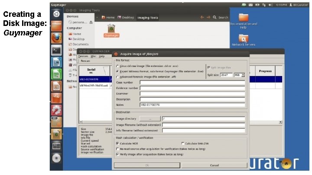Open the Terminal from the launcher
Image resolution: width=312 pixels, height=175 pixels.
[56, 50]
